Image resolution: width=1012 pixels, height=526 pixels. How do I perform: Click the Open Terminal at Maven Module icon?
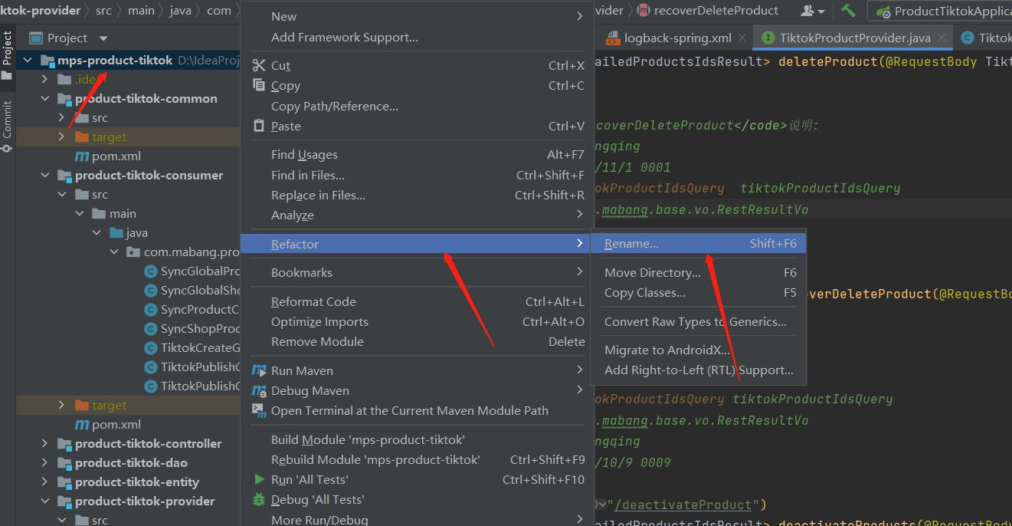259,411
